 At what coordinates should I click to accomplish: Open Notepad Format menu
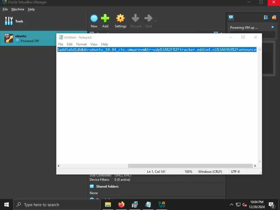point(81,44)
